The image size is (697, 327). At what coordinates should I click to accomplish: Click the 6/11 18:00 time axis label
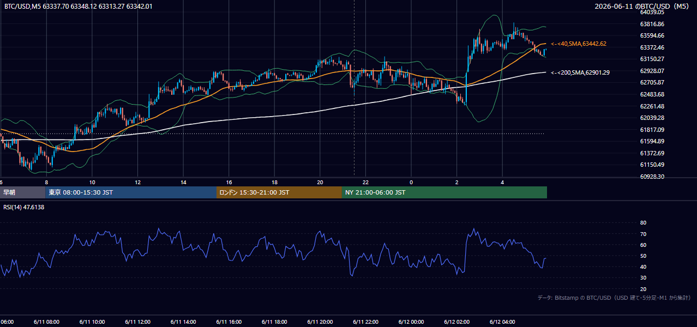(274, 322)
